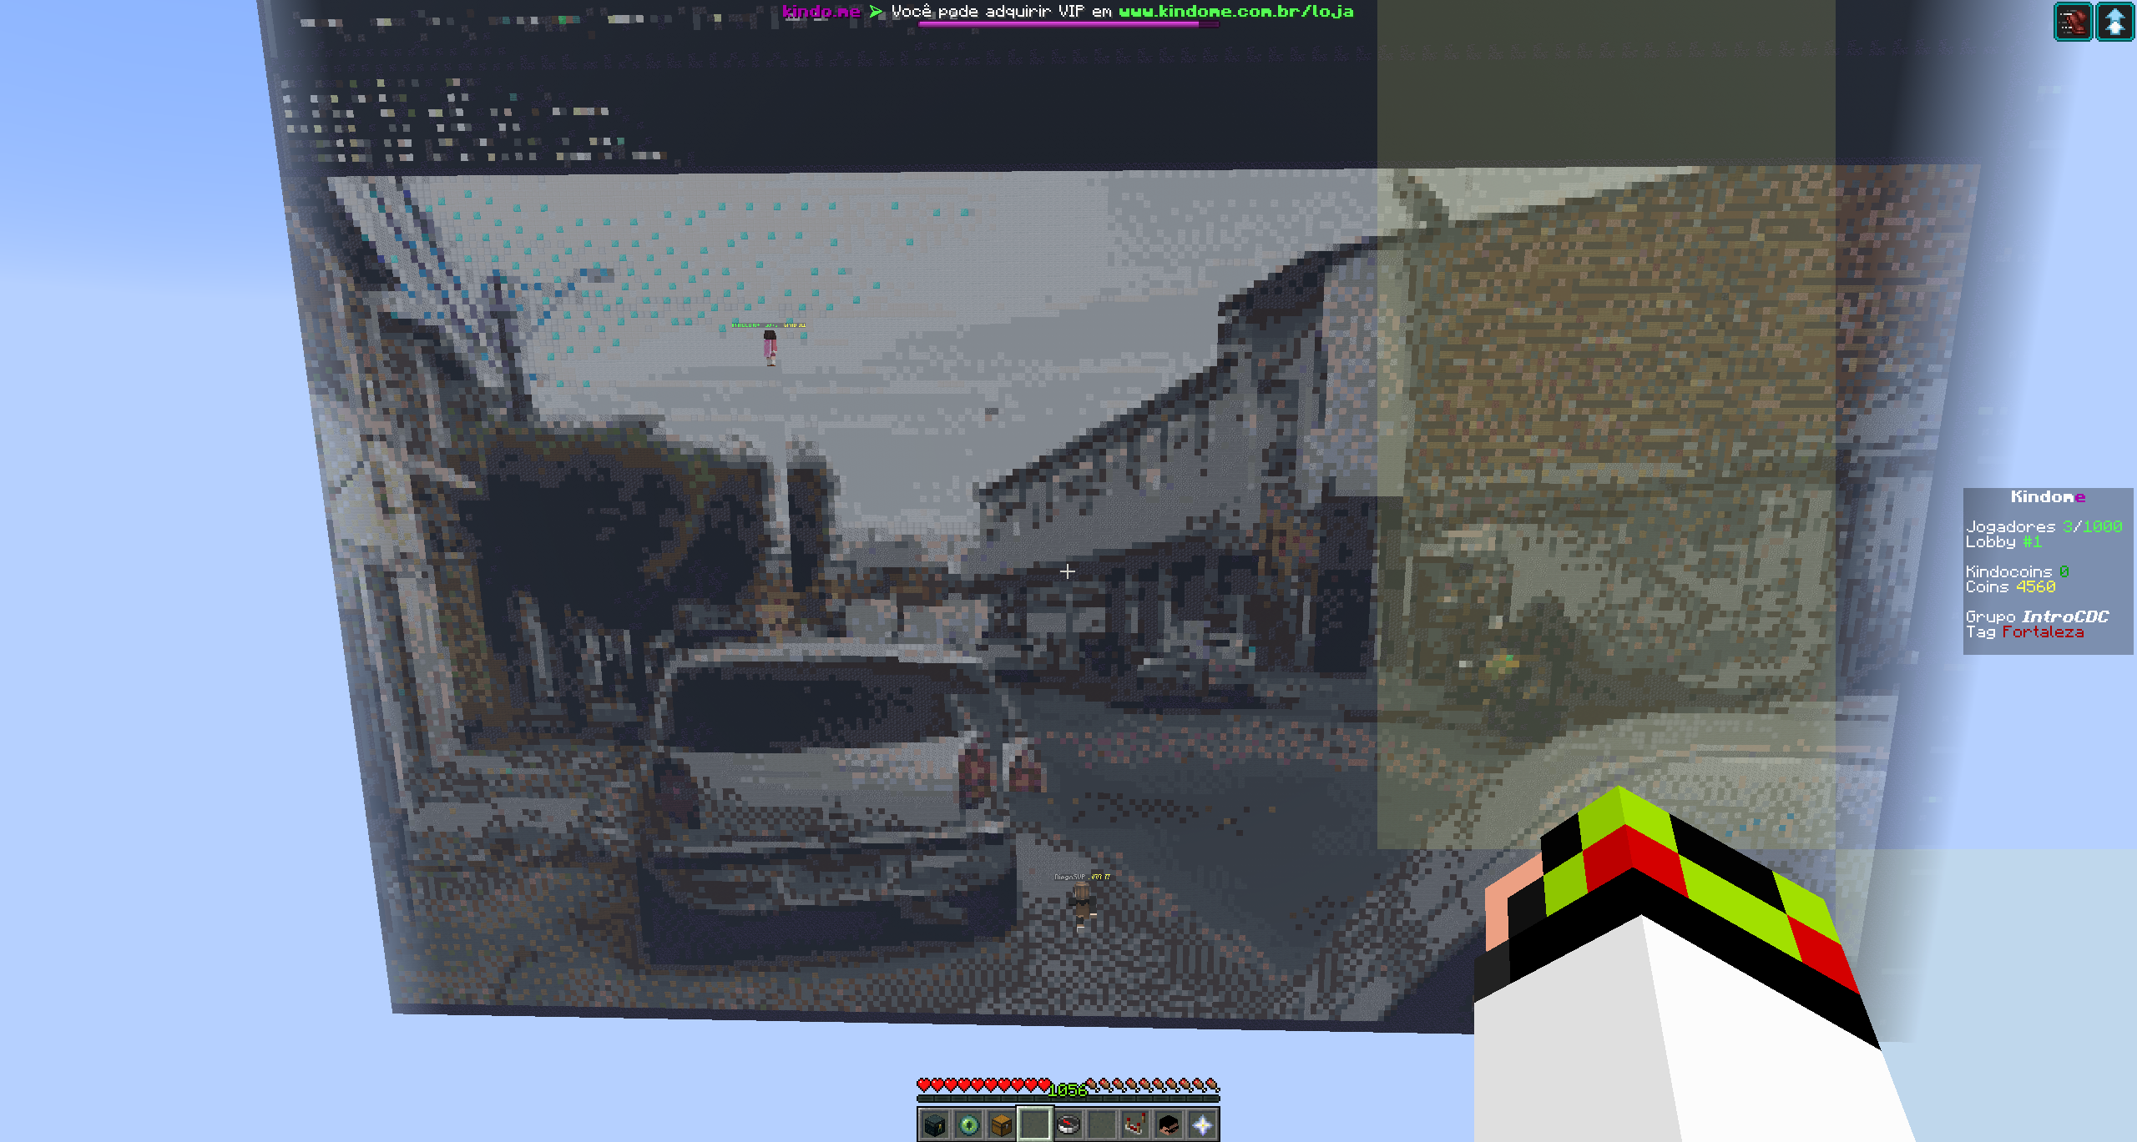Click the Kindome scoreboard title
This screenshot has width=2137, height=1142.
coord(2047,497)
